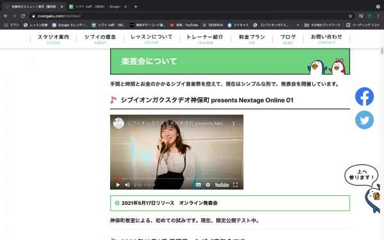The image size is (384, 240).
Task: Expand the hidden bookmarks overflow chevron
Action: click(x=298, y=25)
